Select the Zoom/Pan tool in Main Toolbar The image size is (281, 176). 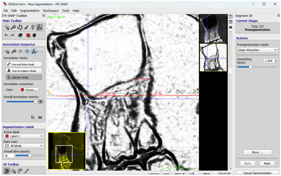pyautogui.click(x=13, y=27)
